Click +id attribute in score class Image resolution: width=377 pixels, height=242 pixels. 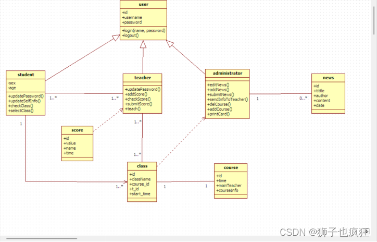pyautogui.click(x=66, y=138)
